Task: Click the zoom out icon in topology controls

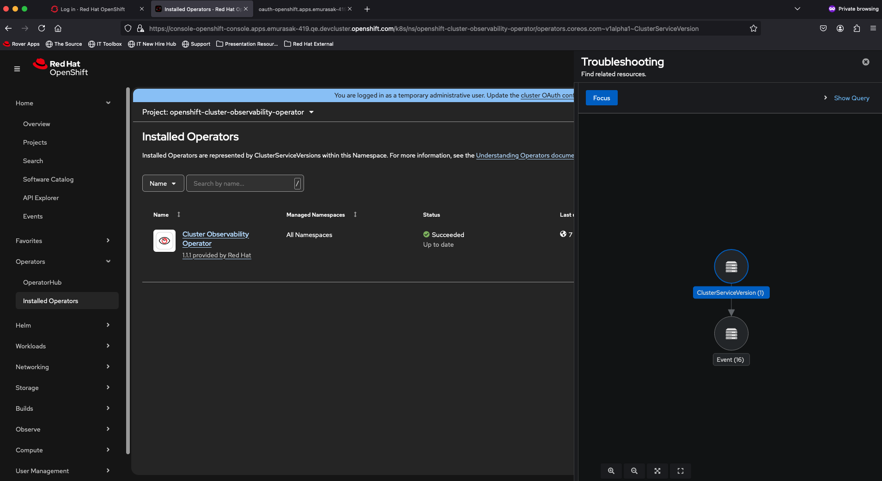Action: (x=634, y=471)
